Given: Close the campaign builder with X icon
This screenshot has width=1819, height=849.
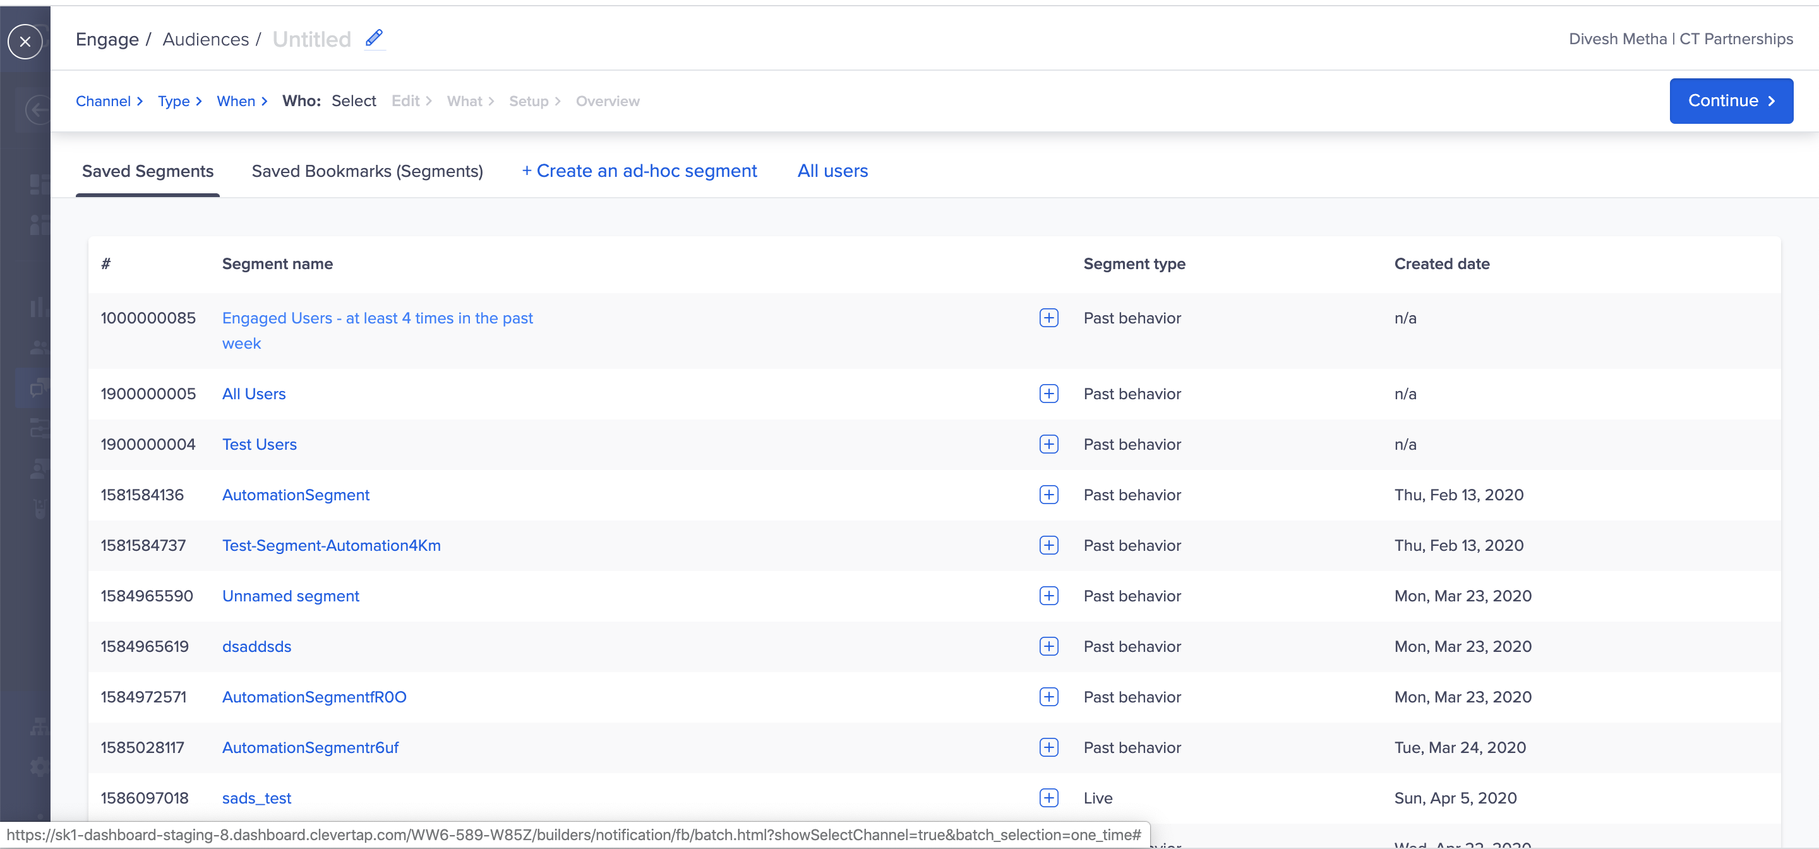Looking at the screenshot, I should [x=25, y=41].
